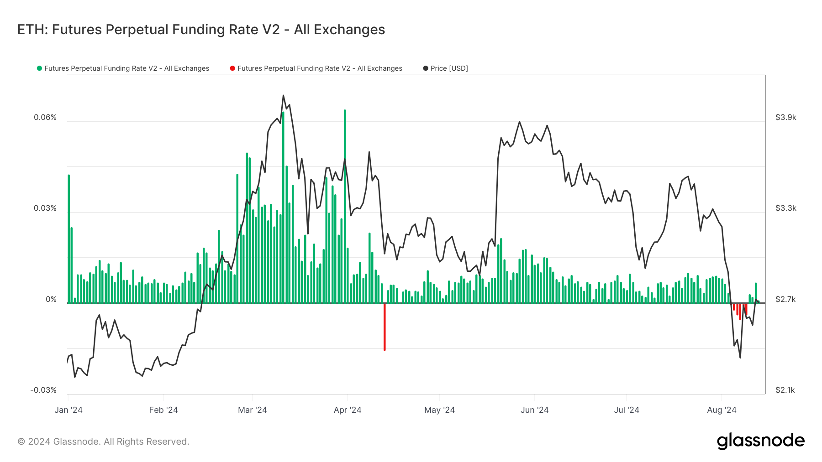Select the chart title text
The width and height of the screenshot is (822, 462).
[201, 30]
